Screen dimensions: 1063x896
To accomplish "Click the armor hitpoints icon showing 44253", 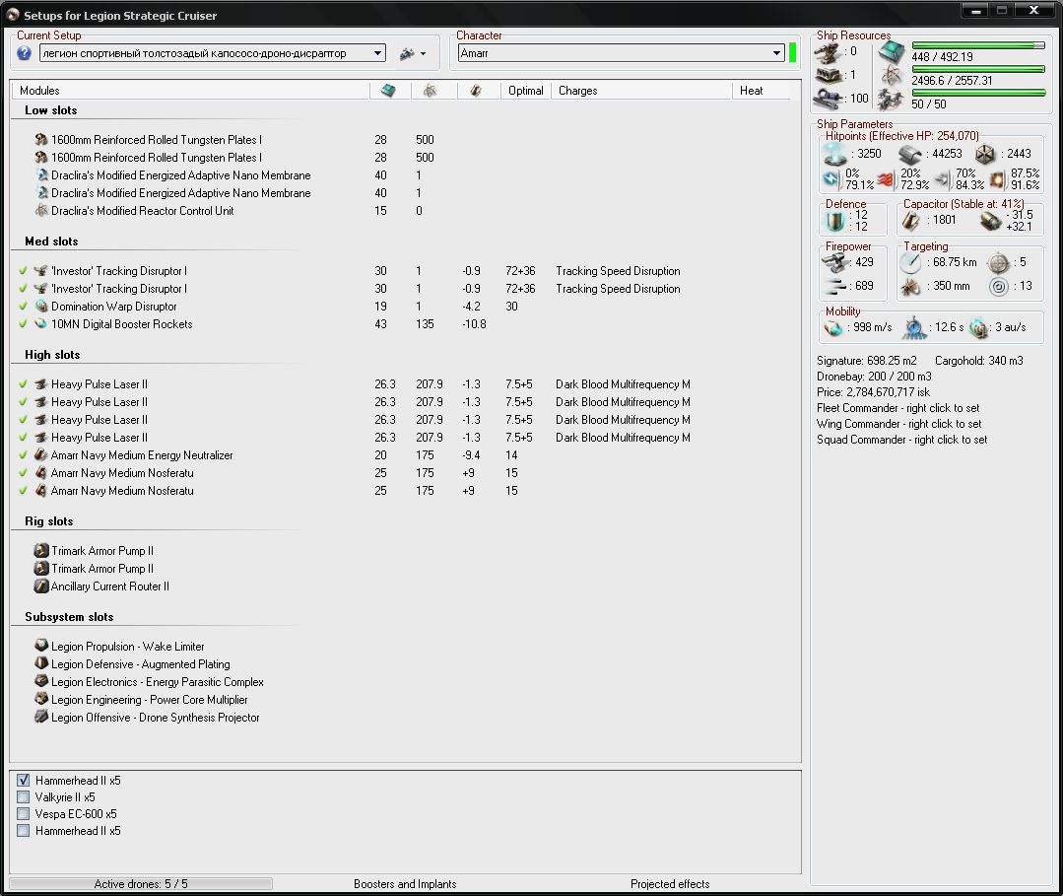I will tap(910, 155).
